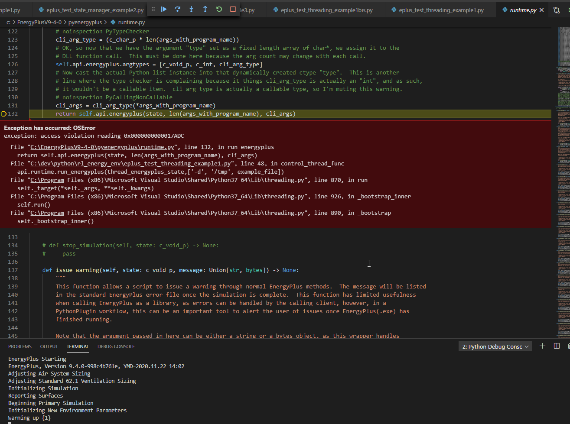Stop debugging with the red square icon
The height and width of the screenshot is (424, 570).
pos(233,9)
